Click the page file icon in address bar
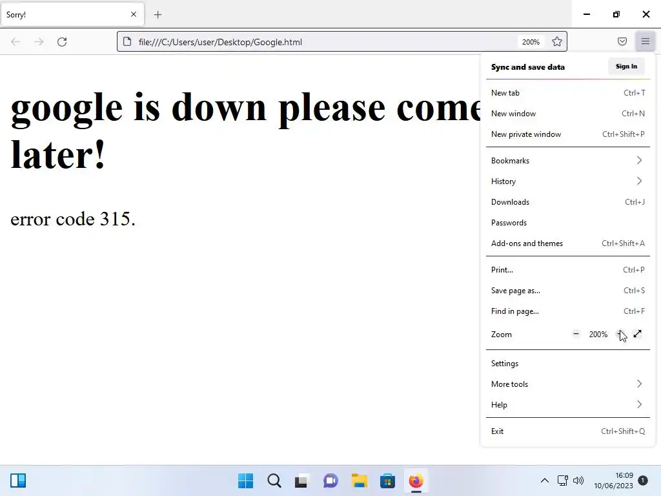Screen dimensions: 661x496 [x=127, y=42]
